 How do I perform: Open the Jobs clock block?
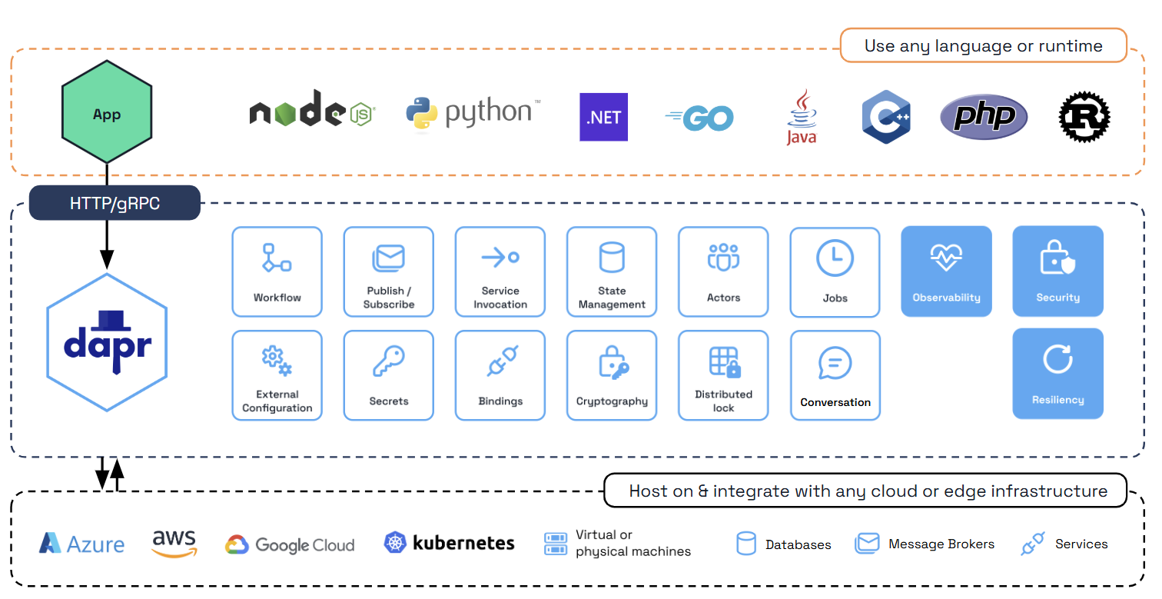835,272
